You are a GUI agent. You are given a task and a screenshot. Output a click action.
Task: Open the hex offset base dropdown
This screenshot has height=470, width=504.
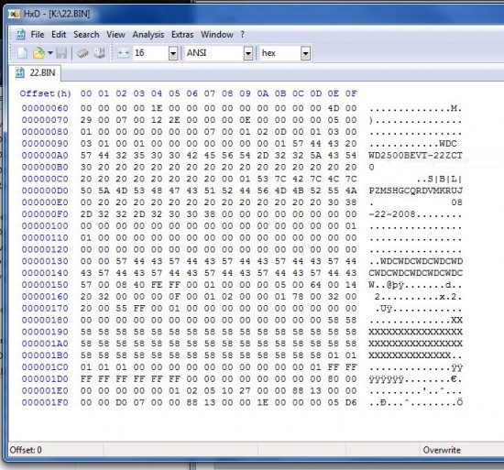pyautogui.click(x=305, y=53)
